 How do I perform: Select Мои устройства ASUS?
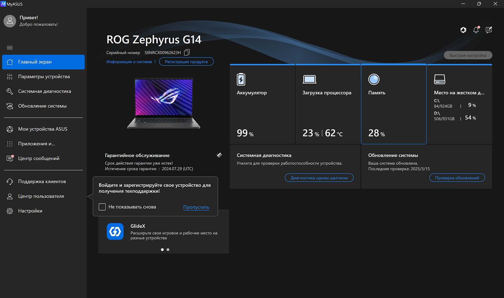[x=43, y=129]
